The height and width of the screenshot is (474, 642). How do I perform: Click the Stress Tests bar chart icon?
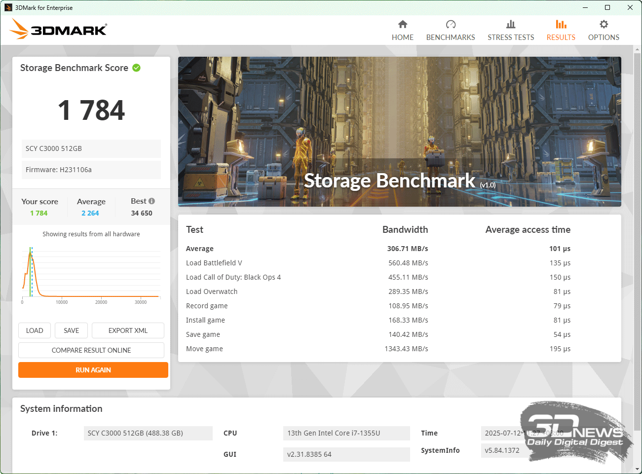pos(511,24)
